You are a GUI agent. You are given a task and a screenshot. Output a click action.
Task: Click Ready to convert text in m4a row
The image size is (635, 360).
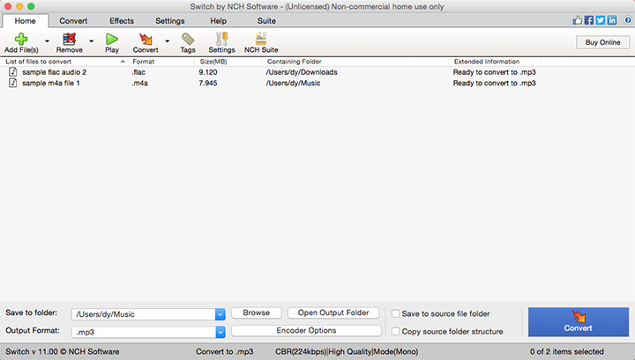click(x=494, y=83)
